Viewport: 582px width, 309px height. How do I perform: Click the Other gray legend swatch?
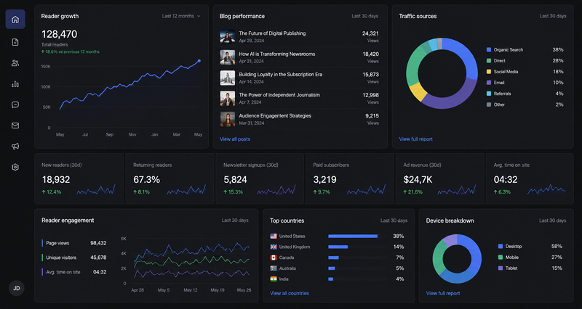[489, 104]
